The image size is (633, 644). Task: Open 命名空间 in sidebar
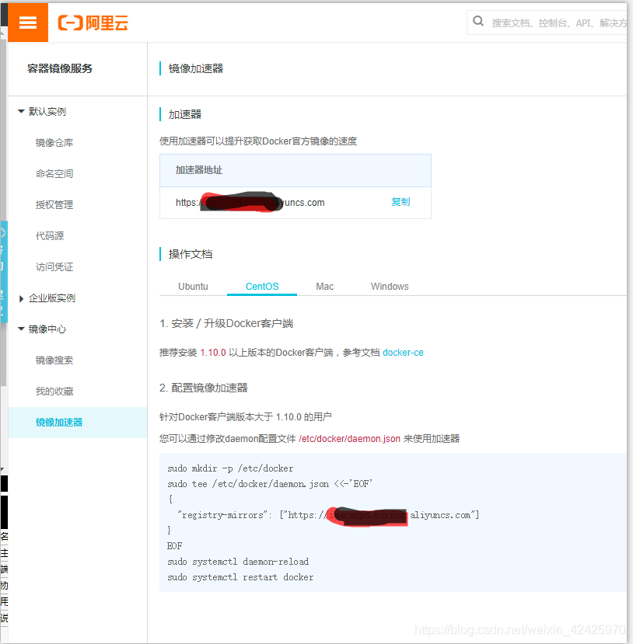click(x=54, y=174)
